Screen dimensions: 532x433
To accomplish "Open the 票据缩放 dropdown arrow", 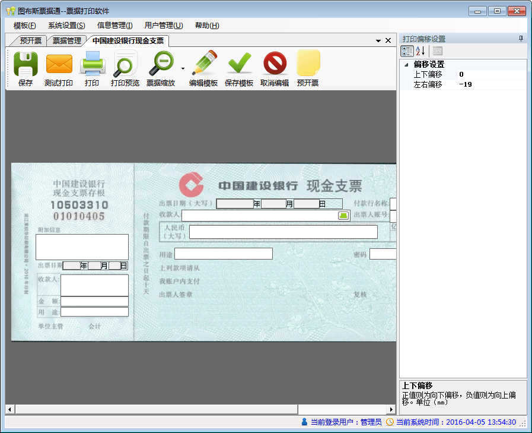I will pos(183,69).
